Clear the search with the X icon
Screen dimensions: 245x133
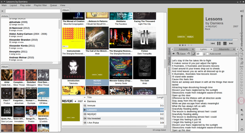[x=2, y=11]
